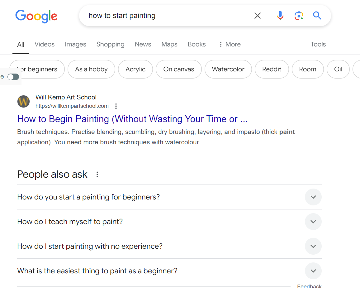Toggle the switch at the left edge
This screenshot has width=360, height=288.
13,77
